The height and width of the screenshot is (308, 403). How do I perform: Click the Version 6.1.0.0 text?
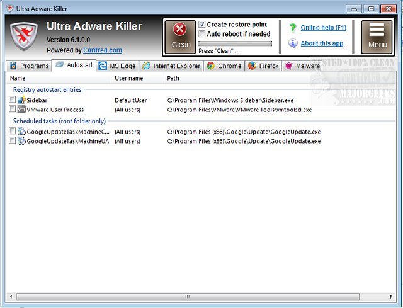click(x=69, y=40)
